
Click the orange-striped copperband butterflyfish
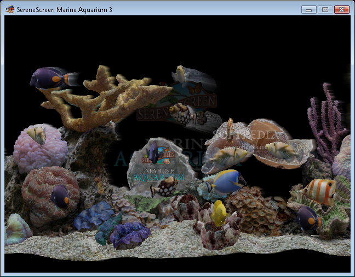319,191
